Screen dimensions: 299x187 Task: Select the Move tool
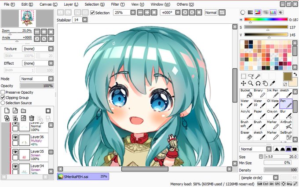coord(244,84)
